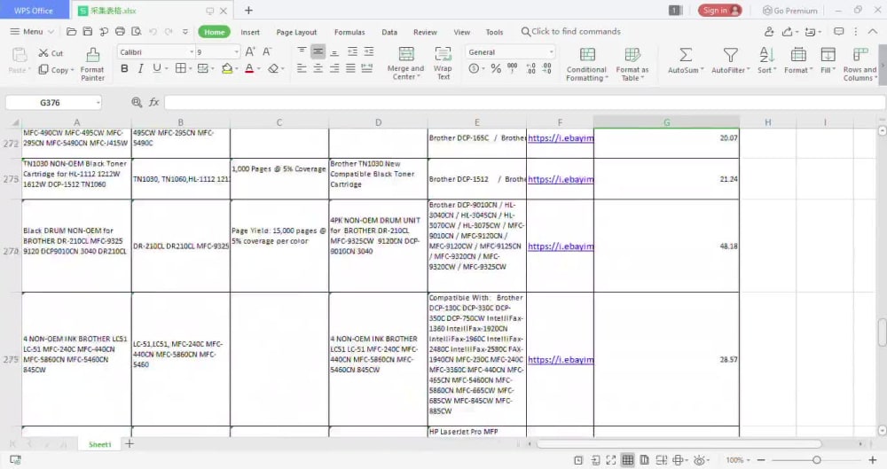This screenshot has height=469, width=887.
Task: Click the zoom slider handle
Action: click(x=816, y=460)
